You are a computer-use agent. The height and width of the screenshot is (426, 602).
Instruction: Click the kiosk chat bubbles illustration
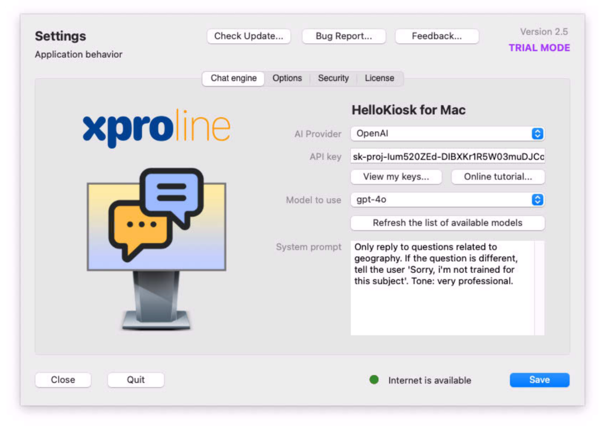click(x=157, y=248)
